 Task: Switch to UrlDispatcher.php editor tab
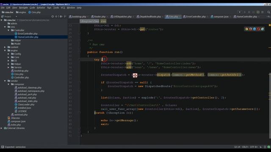pos(121,16)
